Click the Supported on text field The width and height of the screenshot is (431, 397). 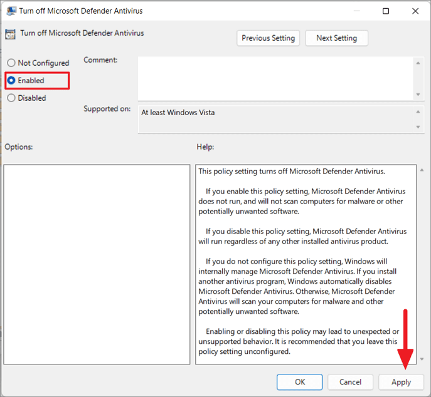[275, 120]
